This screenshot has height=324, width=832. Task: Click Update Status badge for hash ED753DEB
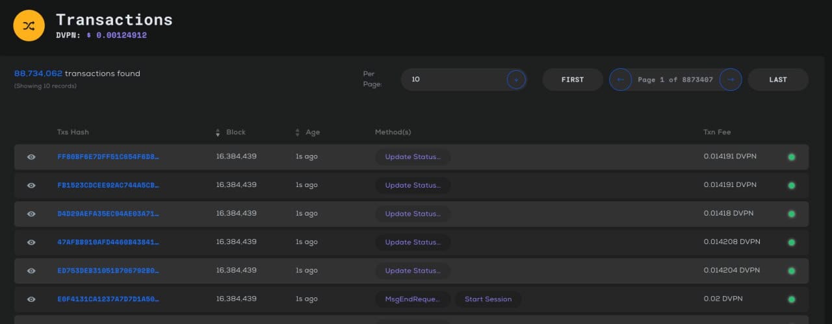[413, 271]
